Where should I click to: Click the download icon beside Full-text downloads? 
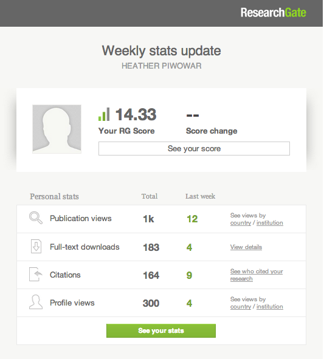[x=36, y=247]
